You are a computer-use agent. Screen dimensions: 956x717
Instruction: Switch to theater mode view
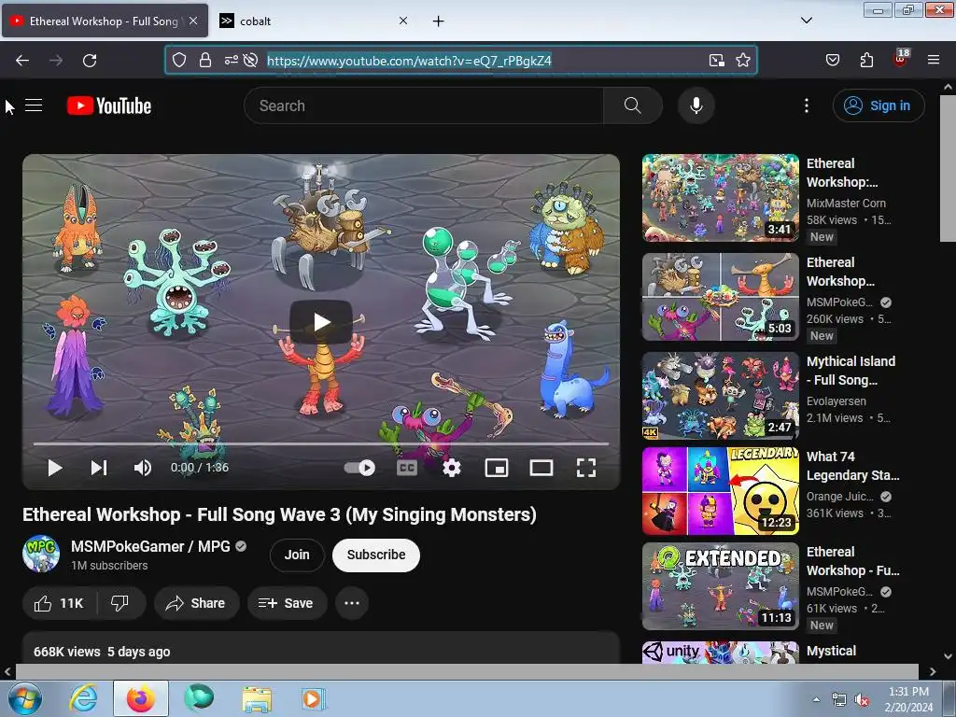541,468
